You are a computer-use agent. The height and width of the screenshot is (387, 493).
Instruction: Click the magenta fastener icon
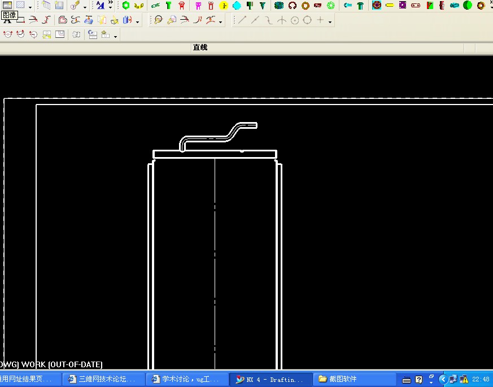point(198,5)
